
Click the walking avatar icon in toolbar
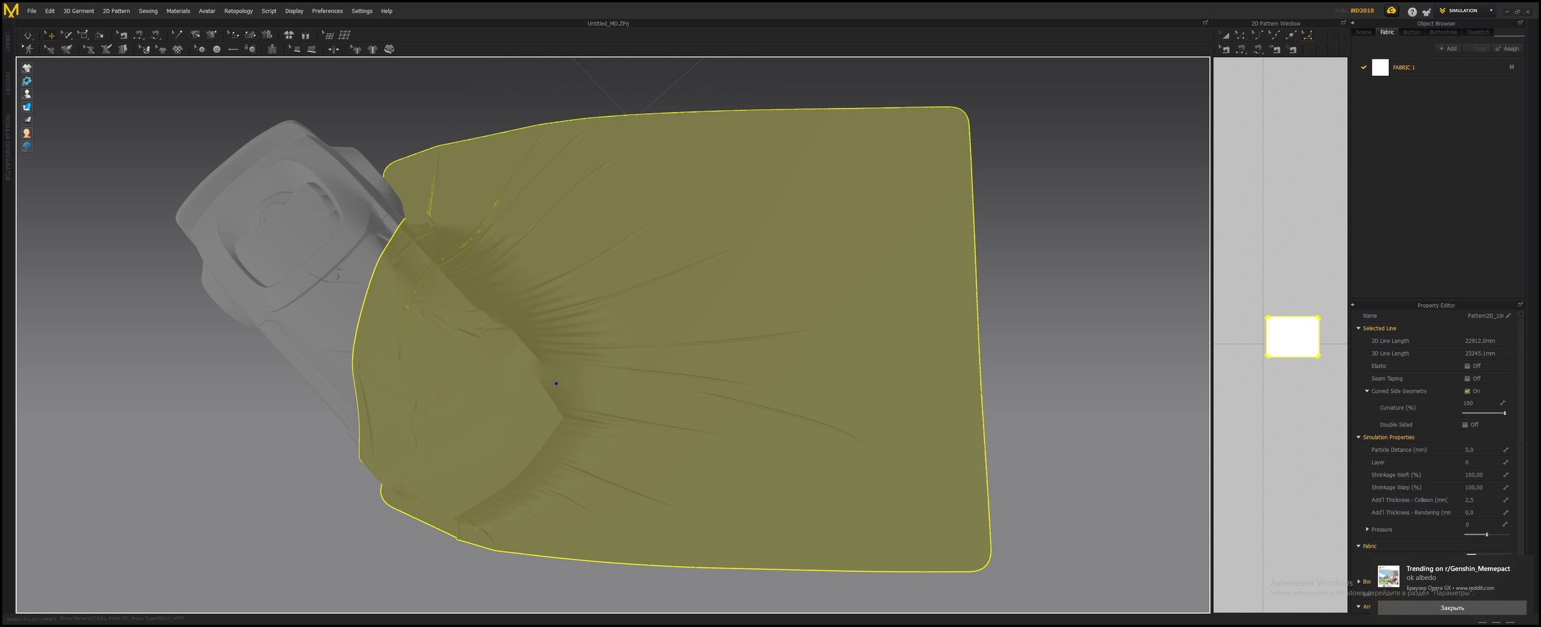[28, 49]
